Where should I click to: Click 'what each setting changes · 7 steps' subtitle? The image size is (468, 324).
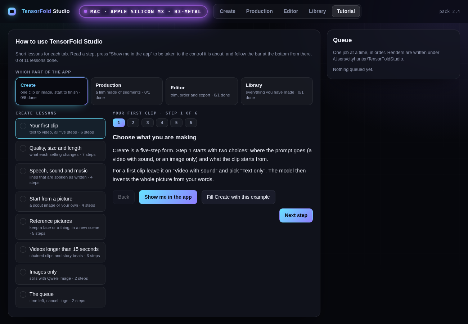[63, 154]
